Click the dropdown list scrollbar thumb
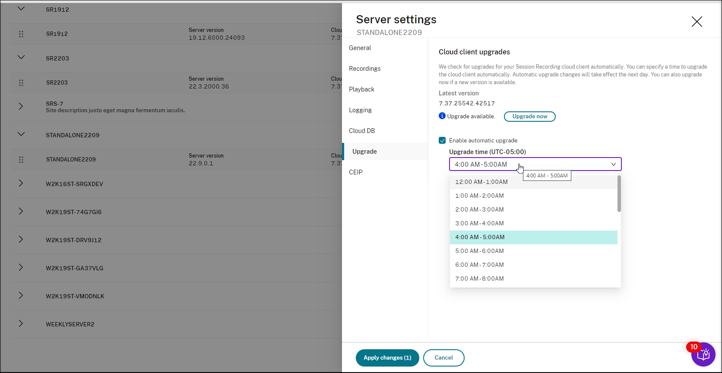The image size is (722, 373). (x=619, y=194)
